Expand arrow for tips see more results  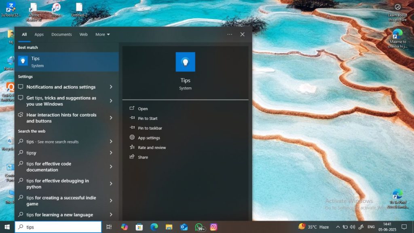pyautogui.click(x=111, y=142)
